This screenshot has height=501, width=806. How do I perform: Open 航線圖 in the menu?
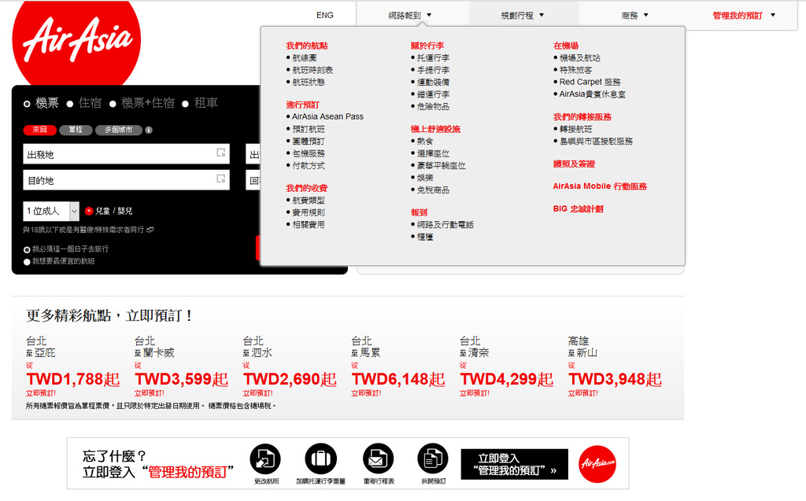coord(305,58)
